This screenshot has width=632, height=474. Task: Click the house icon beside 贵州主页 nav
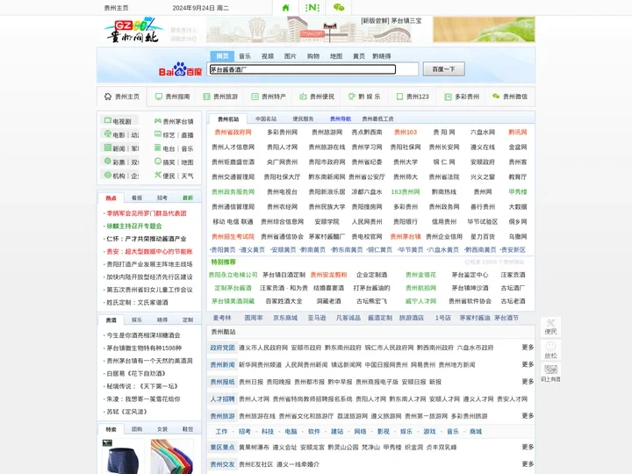point(108,97)
